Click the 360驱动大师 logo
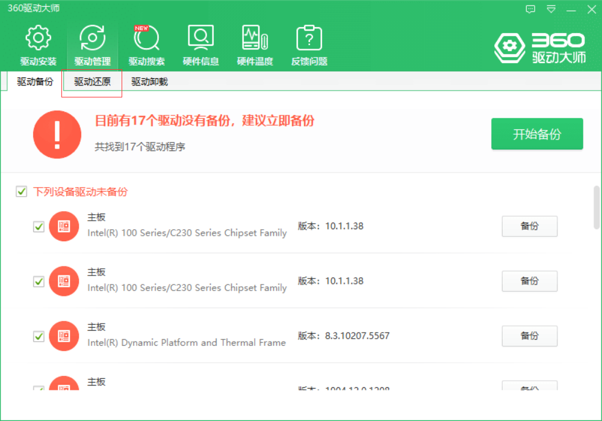This screenshot has width=602, height=421. [x=540, y=48]
